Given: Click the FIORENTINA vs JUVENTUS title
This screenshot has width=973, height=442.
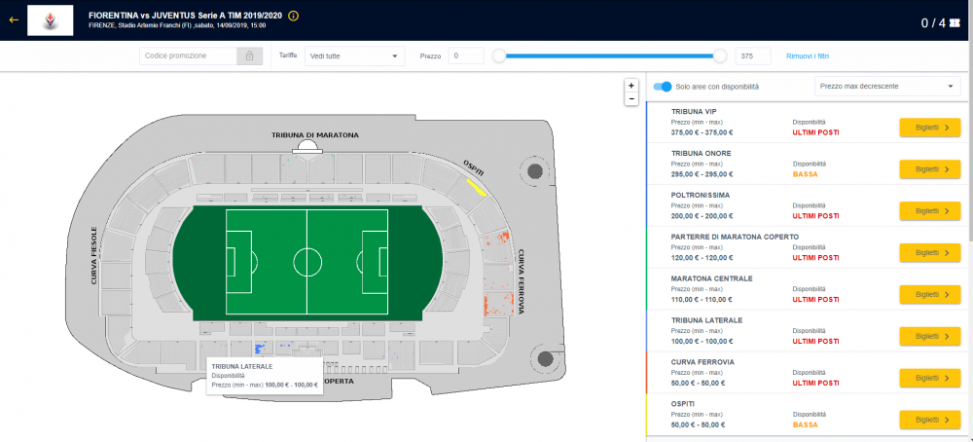Looking at the screenshot, I should point(186,15).
